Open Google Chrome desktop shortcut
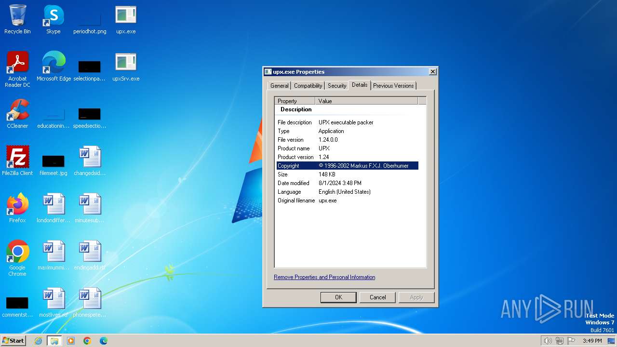Image resolution: width=617 pixels, height=347 pixels. [17, 258]
